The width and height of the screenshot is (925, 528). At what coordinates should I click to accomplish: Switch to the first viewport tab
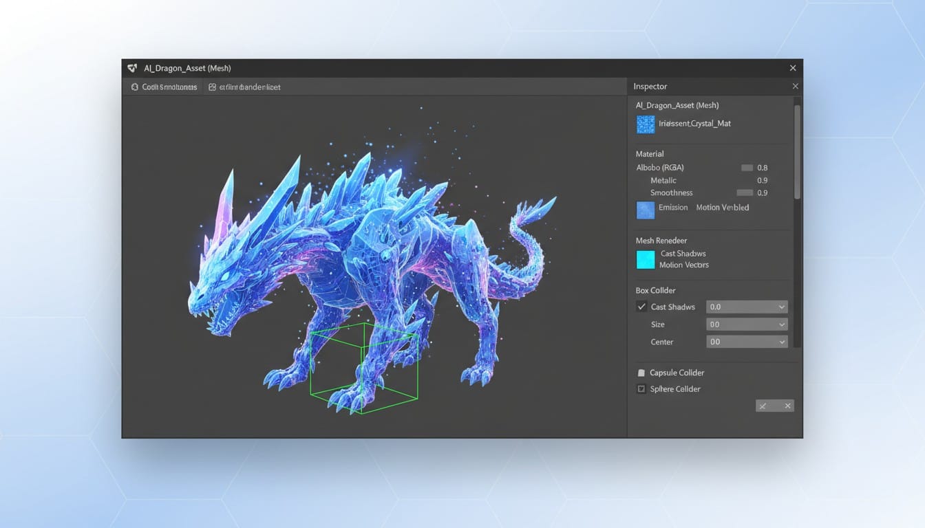click(164, 87)
